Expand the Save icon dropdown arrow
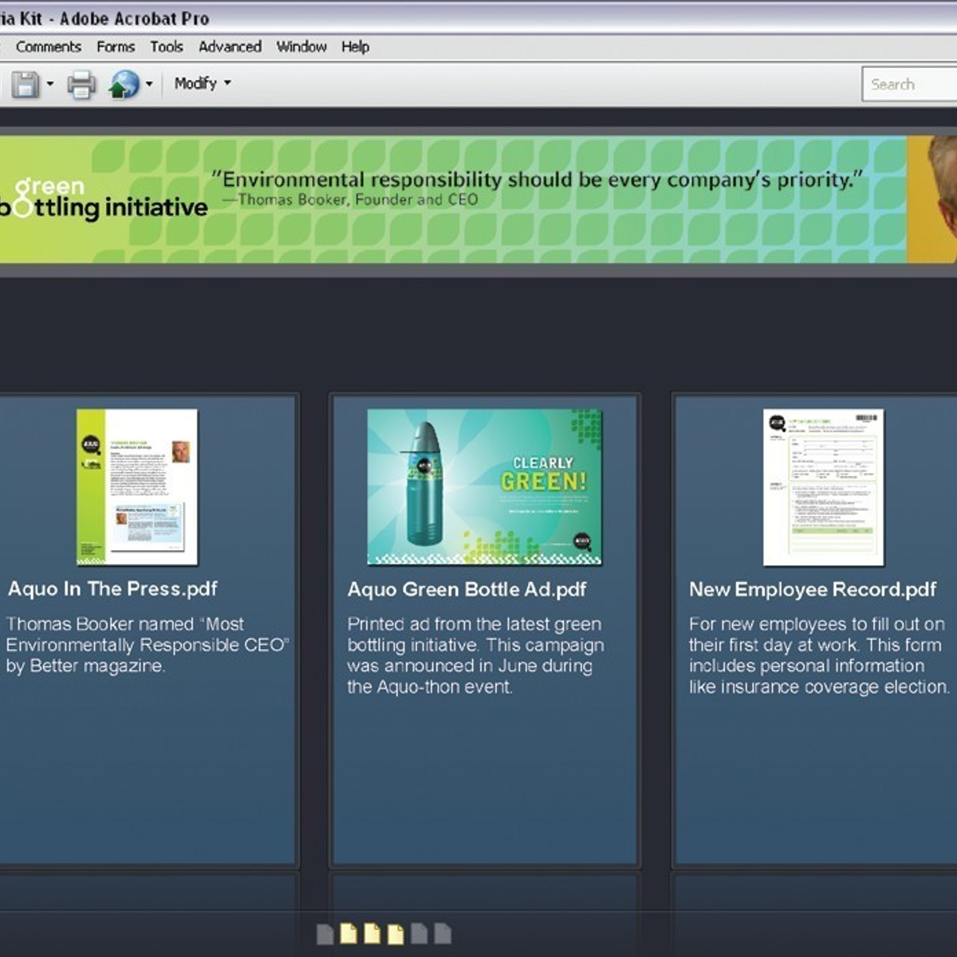This screenshot has height=957, width=957. click(50, 84)
